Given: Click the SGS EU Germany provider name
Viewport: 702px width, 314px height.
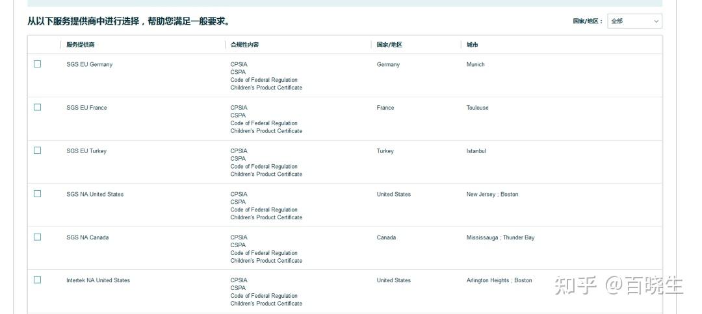Looking at the screenshot, I should (x=90, y=64).
